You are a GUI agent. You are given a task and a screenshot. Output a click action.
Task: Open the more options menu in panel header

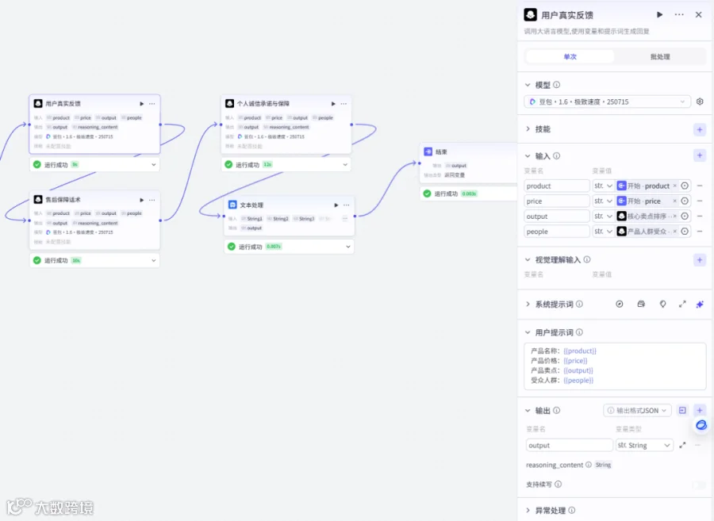click(679, 14)
